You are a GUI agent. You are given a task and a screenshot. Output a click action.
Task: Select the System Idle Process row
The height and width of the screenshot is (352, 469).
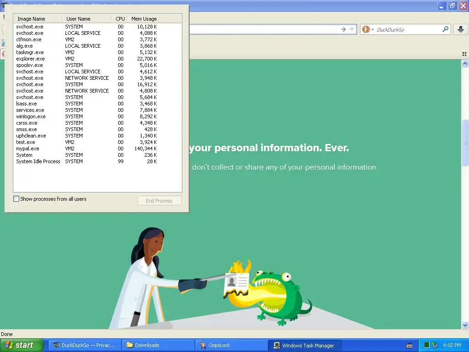click(87, 161)
